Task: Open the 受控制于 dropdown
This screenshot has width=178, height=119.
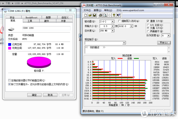Action: (124, 43)
